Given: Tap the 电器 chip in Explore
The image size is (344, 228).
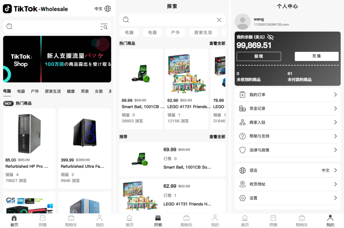Looking at the screenshot, I should click(x=152, y=33).
